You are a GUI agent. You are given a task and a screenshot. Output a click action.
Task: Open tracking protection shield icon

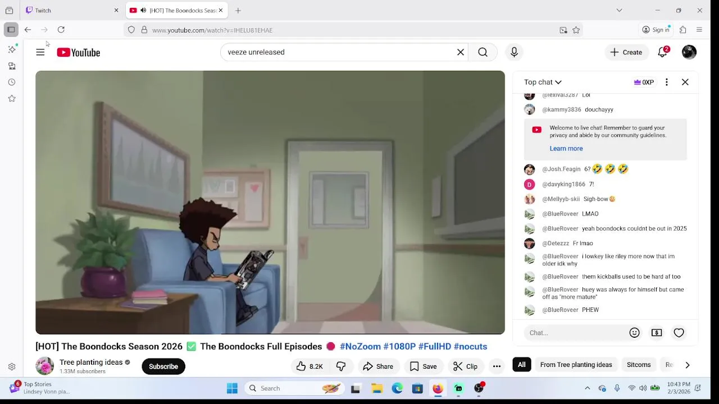click(x=131, y=30)
